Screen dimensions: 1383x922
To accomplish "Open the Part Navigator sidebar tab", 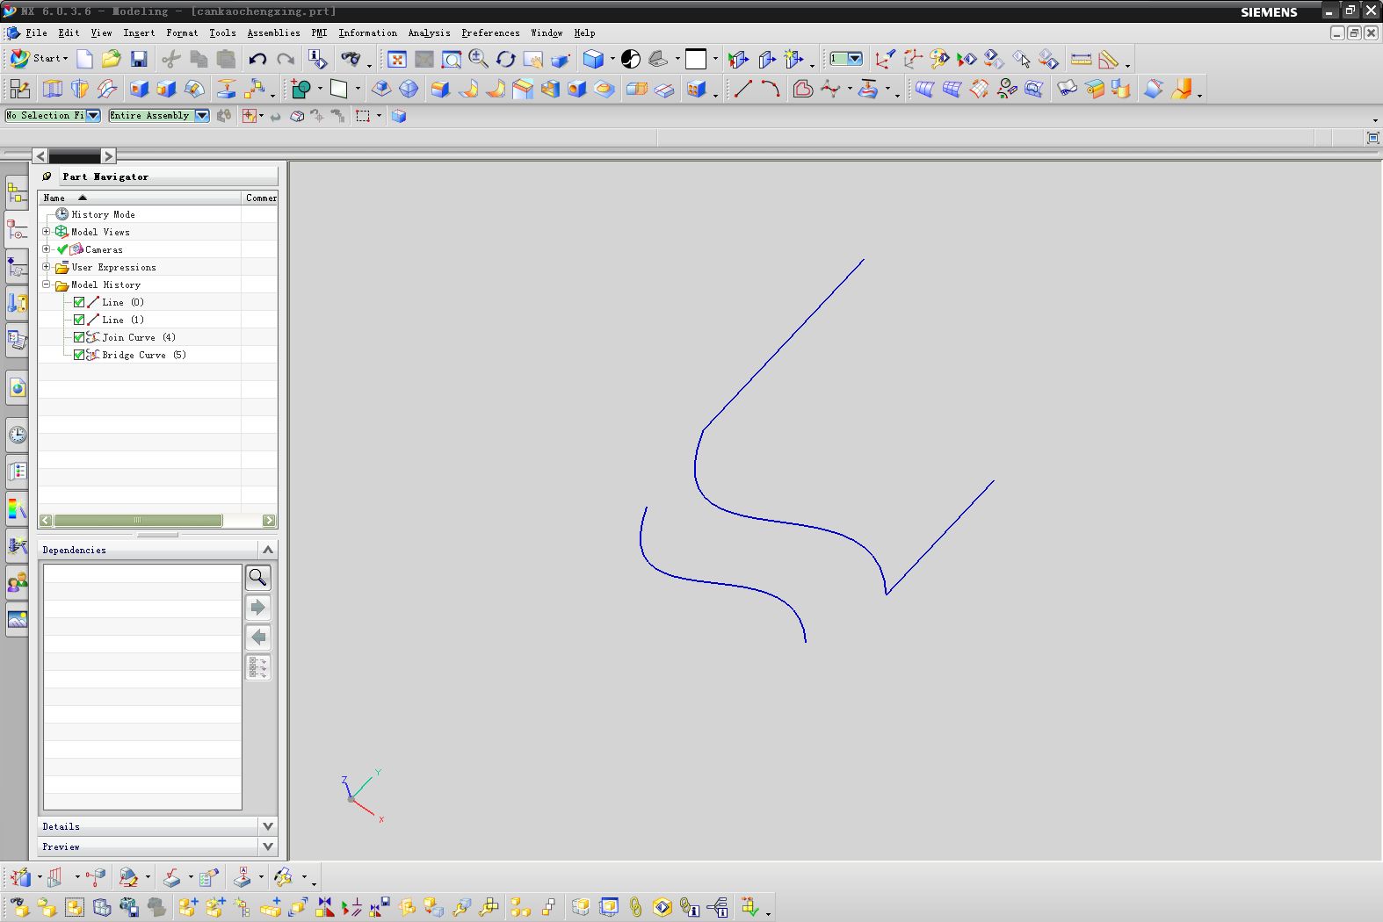I will click(x=17, y=229).
